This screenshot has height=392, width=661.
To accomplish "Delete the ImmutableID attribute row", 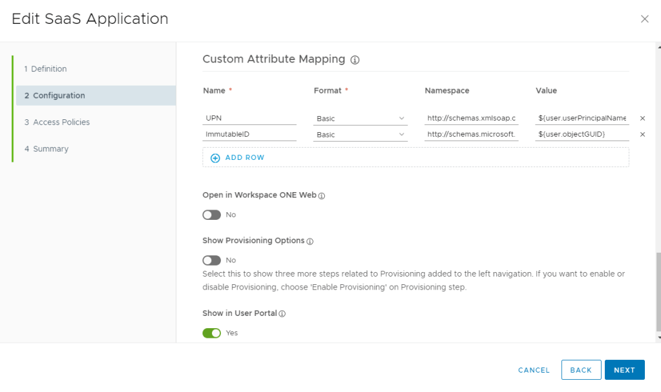I will click(x=642, y=135).
